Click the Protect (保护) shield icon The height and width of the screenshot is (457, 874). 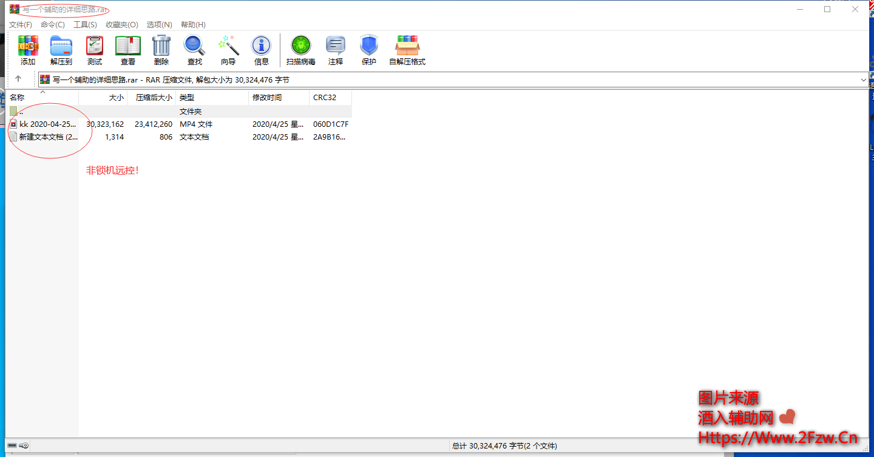pos(369,46)
